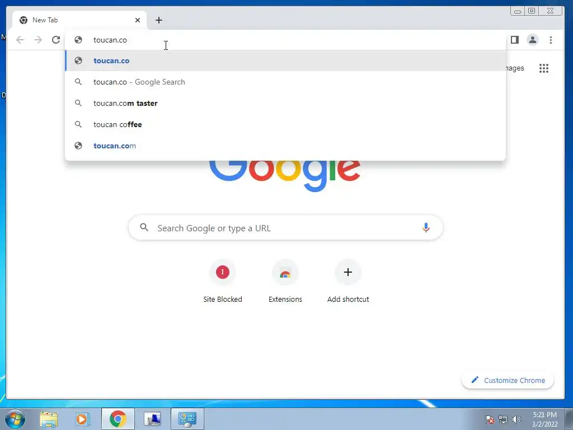Open the Windows Start menu
The width and height of the screenshot is (573, 430).
point(15,419)
